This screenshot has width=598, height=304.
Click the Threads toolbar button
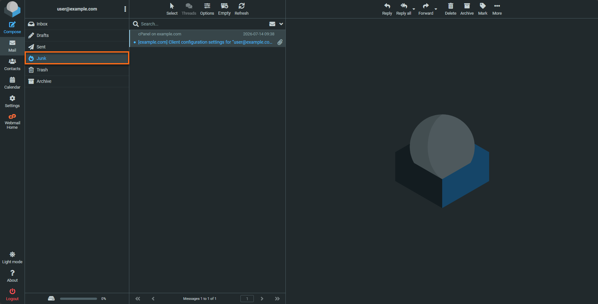(x=189, y=9)
